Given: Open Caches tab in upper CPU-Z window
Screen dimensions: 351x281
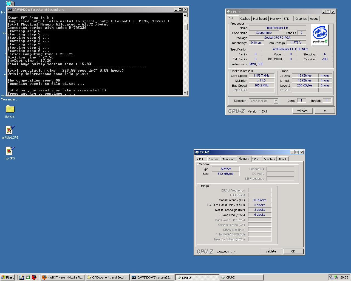Looking at the screenshot, I should click(x=245, y=19).
